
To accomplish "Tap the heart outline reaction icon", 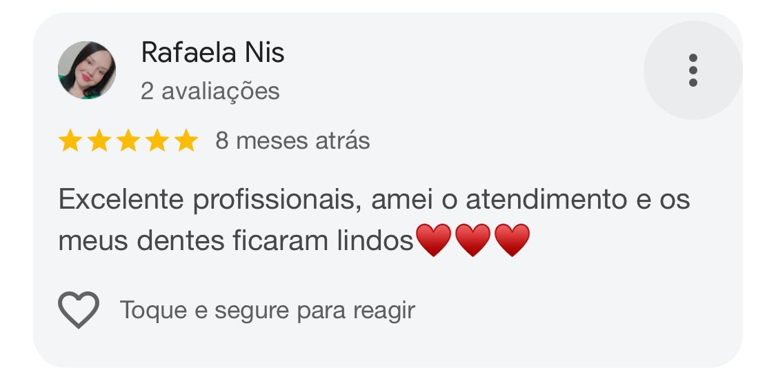I will click(x=79, y=310).
